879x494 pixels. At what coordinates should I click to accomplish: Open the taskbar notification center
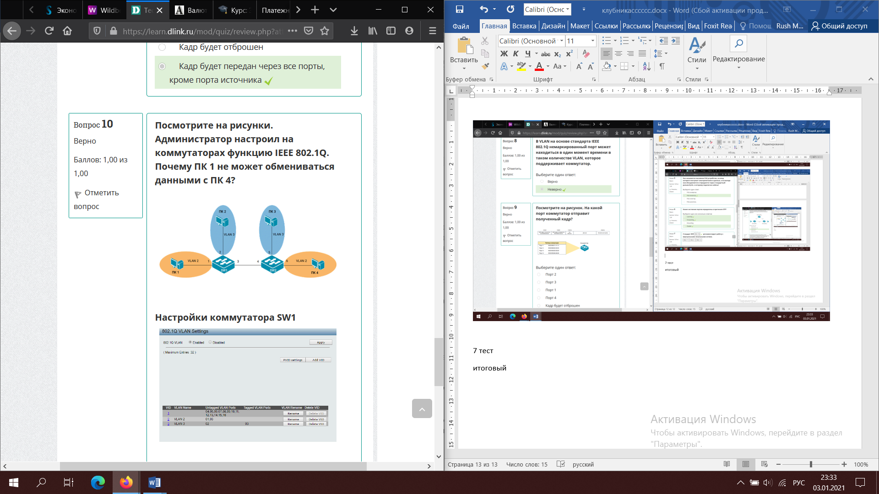860,483
